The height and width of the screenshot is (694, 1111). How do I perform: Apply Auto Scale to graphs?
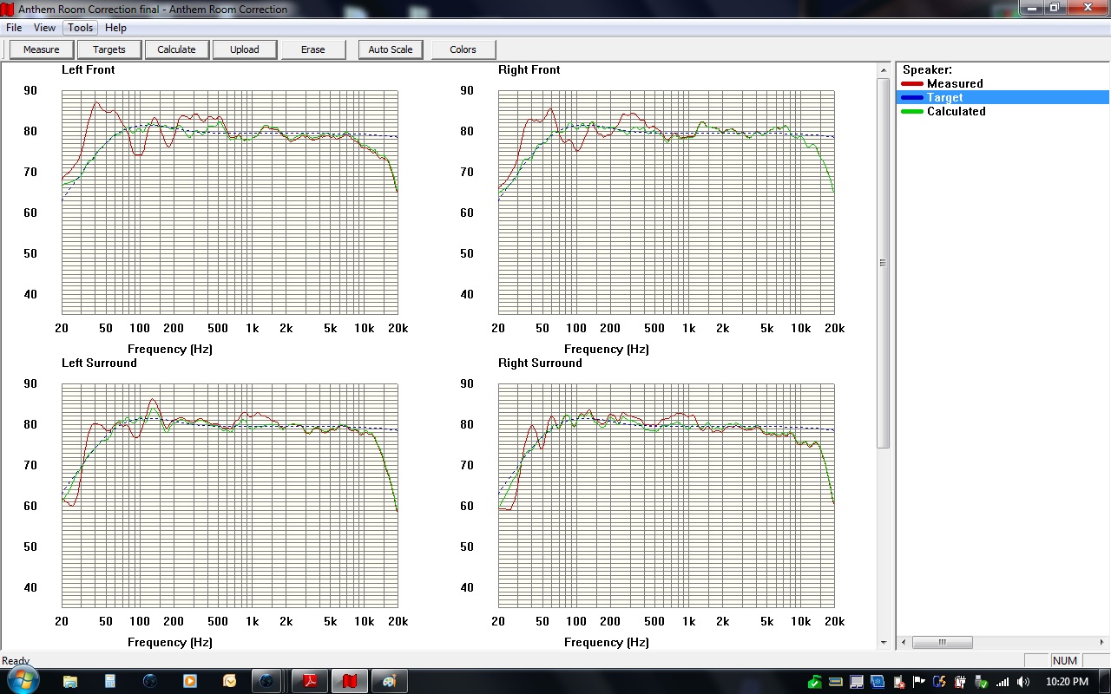pyautogui.click(x=391, y=49)
